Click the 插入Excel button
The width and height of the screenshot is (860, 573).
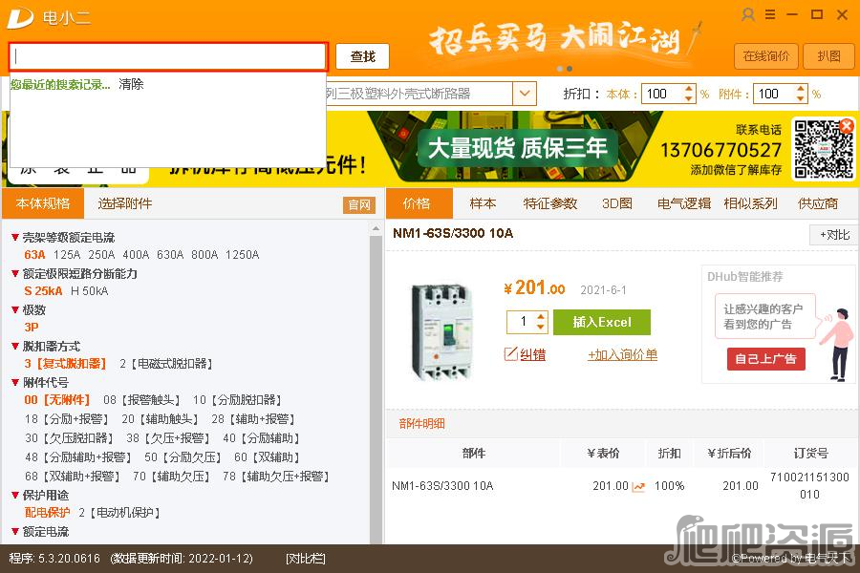[x=602, y=322]
